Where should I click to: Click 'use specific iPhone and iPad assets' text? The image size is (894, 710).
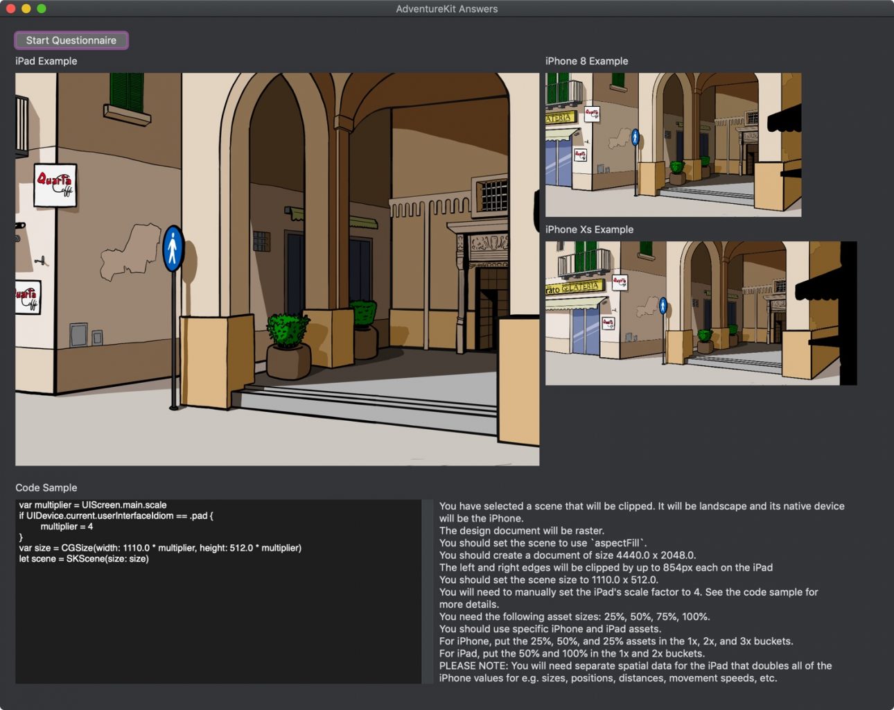pyautogui.click(x=574, y=629)
